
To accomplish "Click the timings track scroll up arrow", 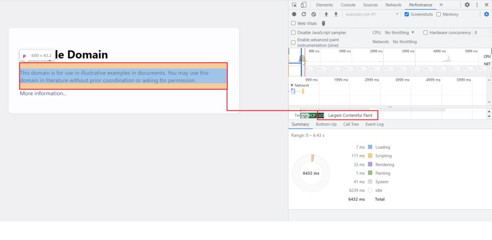I will pos(489,111).
